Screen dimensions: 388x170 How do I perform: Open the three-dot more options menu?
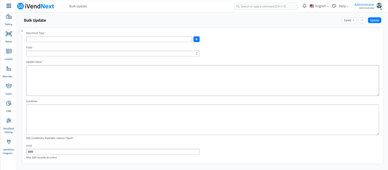[x=362, y=20]
